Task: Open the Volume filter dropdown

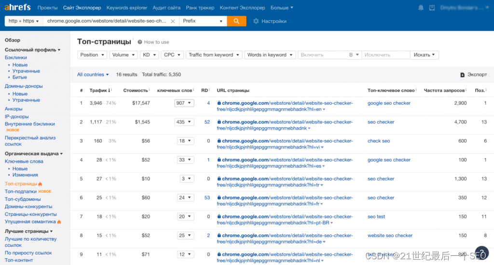Action: tap(123, 55)
